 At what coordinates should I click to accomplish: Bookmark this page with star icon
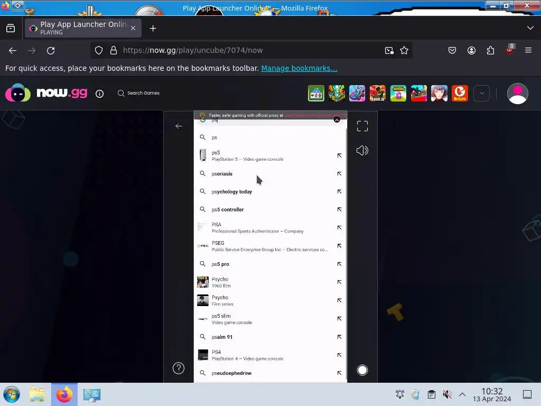point(404,50)
